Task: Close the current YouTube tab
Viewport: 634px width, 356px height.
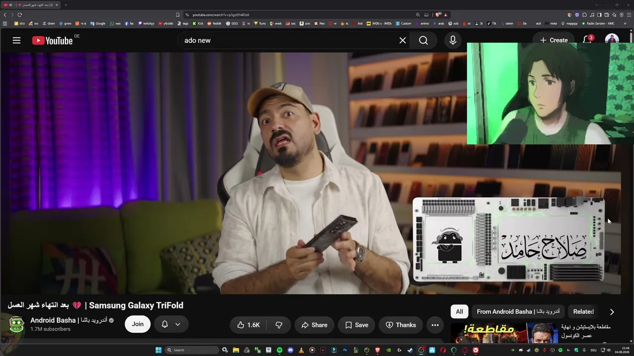Action: click(x=56, y=5)
